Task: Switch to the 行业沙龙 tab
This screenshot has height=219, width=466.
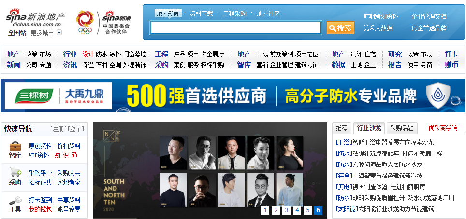Action: pyautogui.click(x=369, y=128)
